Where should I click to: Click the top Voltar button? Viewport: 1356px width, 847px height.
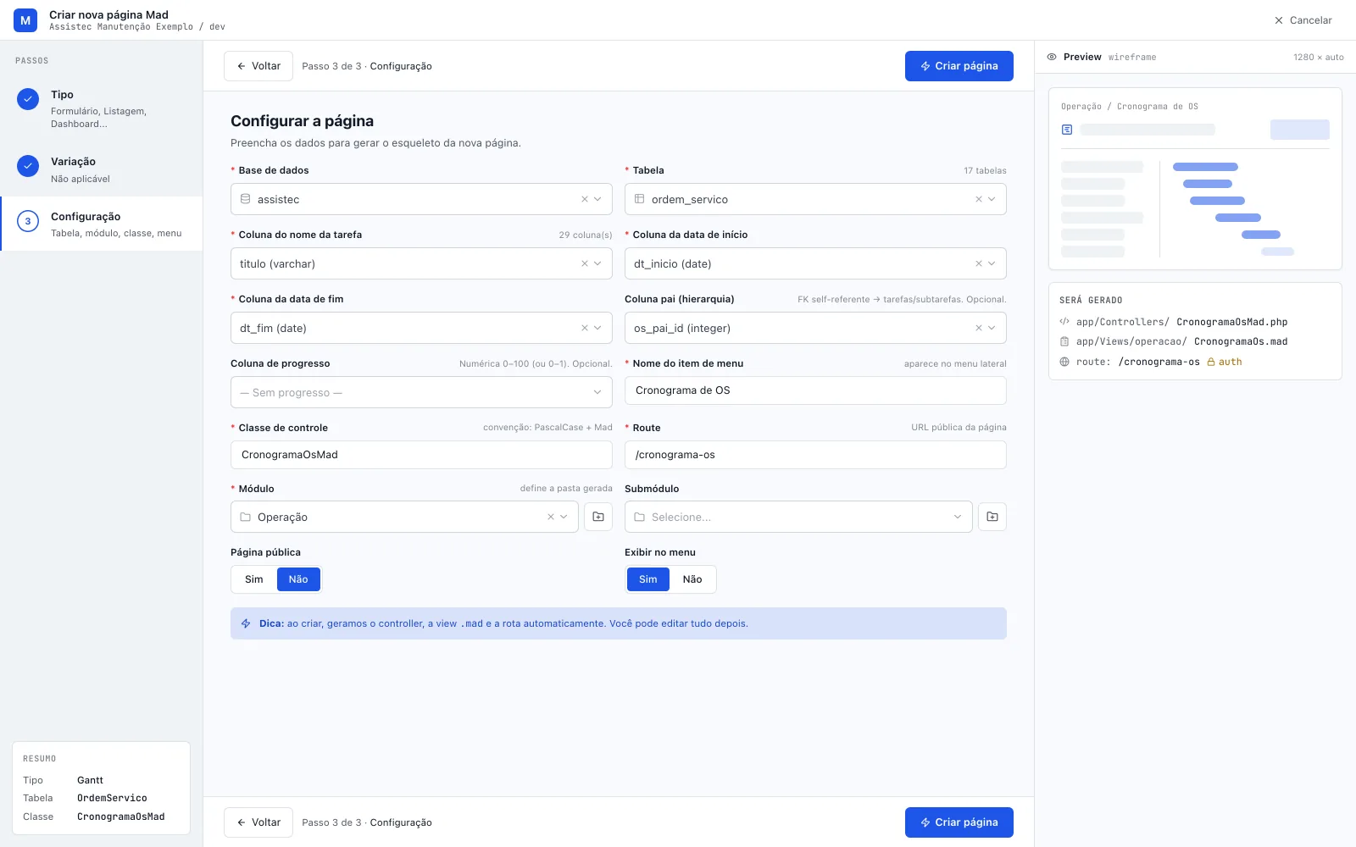[x=258, y=66]
